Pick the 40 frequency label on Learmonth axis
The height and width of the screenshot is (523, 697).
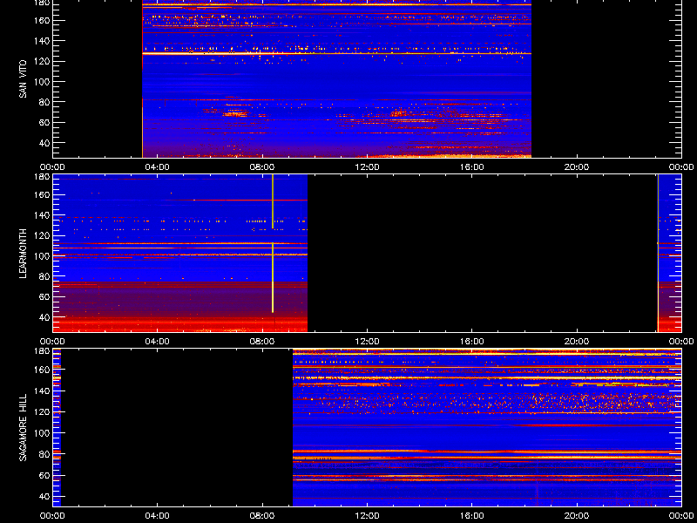coord(45,317)
